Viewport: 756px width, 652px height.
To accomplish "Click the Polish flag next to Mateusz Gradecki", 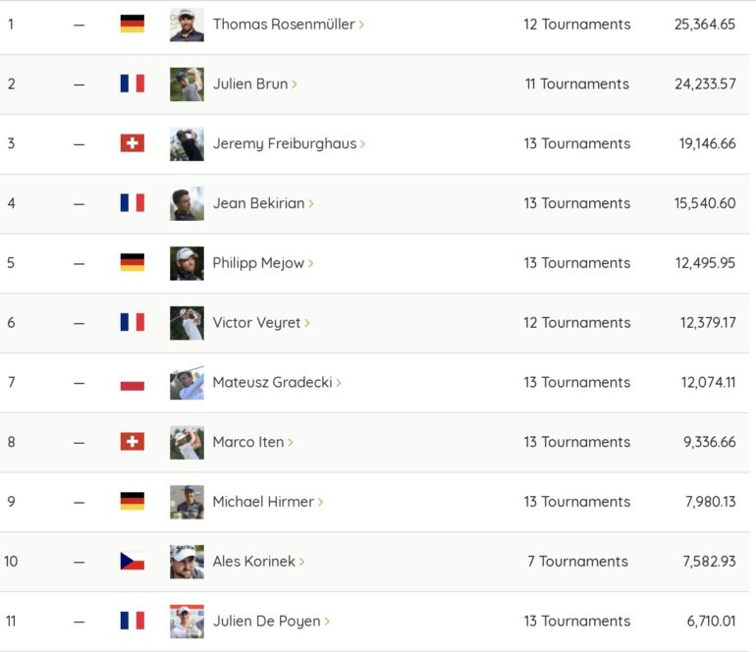I will (133, 382).
